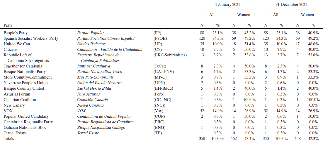The height and width of the screenshot is (144, 323).
Task: Click the "(ERC-Sobiranistes)" abbreviation
Action: pyautogui.click(x=170, y=55)
